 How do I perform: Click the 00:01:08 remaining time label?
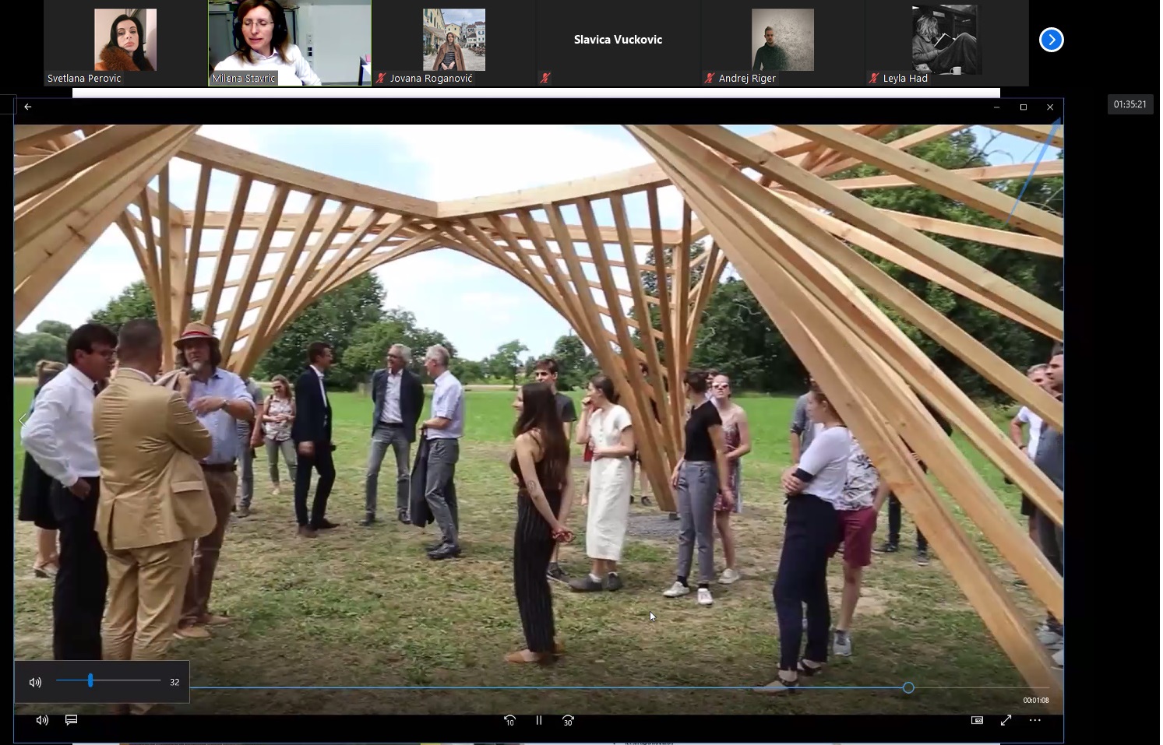[1036, 701]
